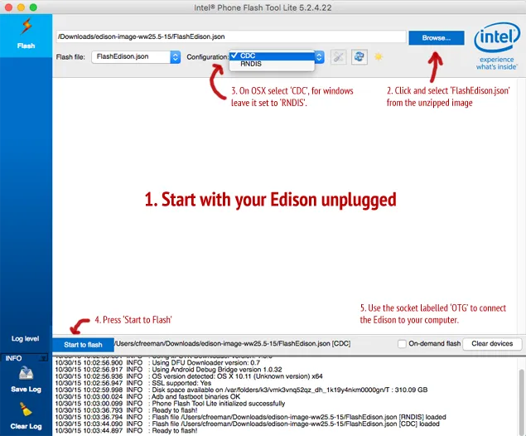Screen dimensions: 526x436
Task: Open the Flash file dropdown
Action: tap(136, 56)
